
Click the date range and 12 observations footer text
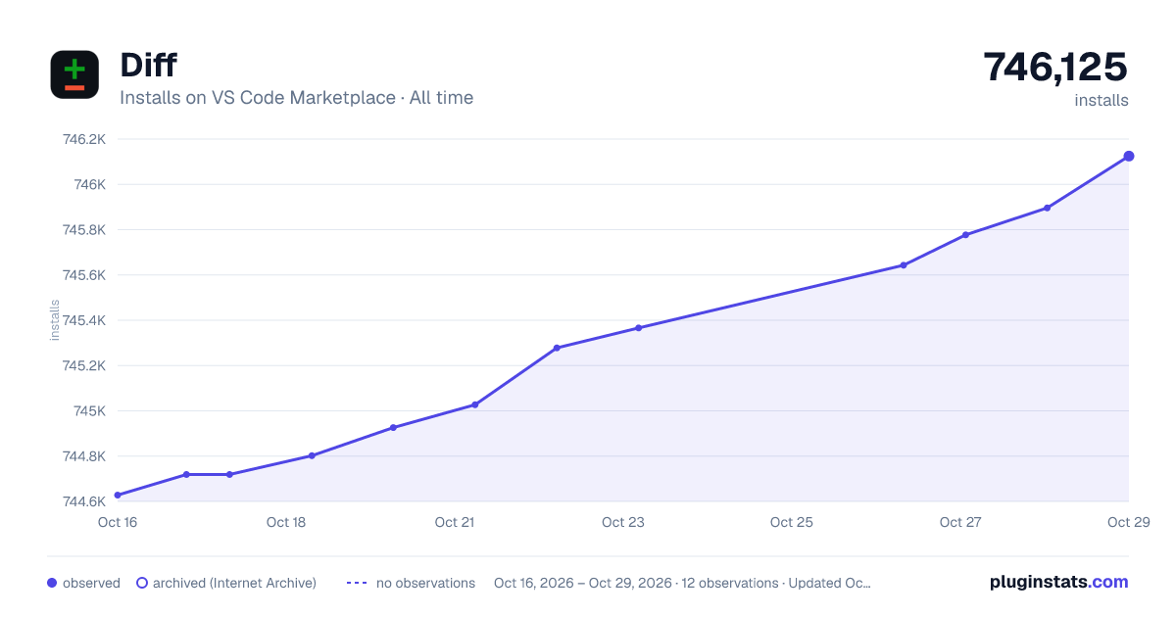pos(683,583)
